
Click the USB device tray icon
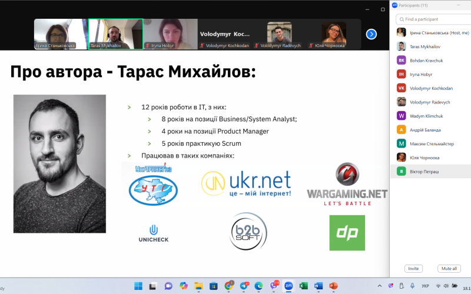click(402, 286)
